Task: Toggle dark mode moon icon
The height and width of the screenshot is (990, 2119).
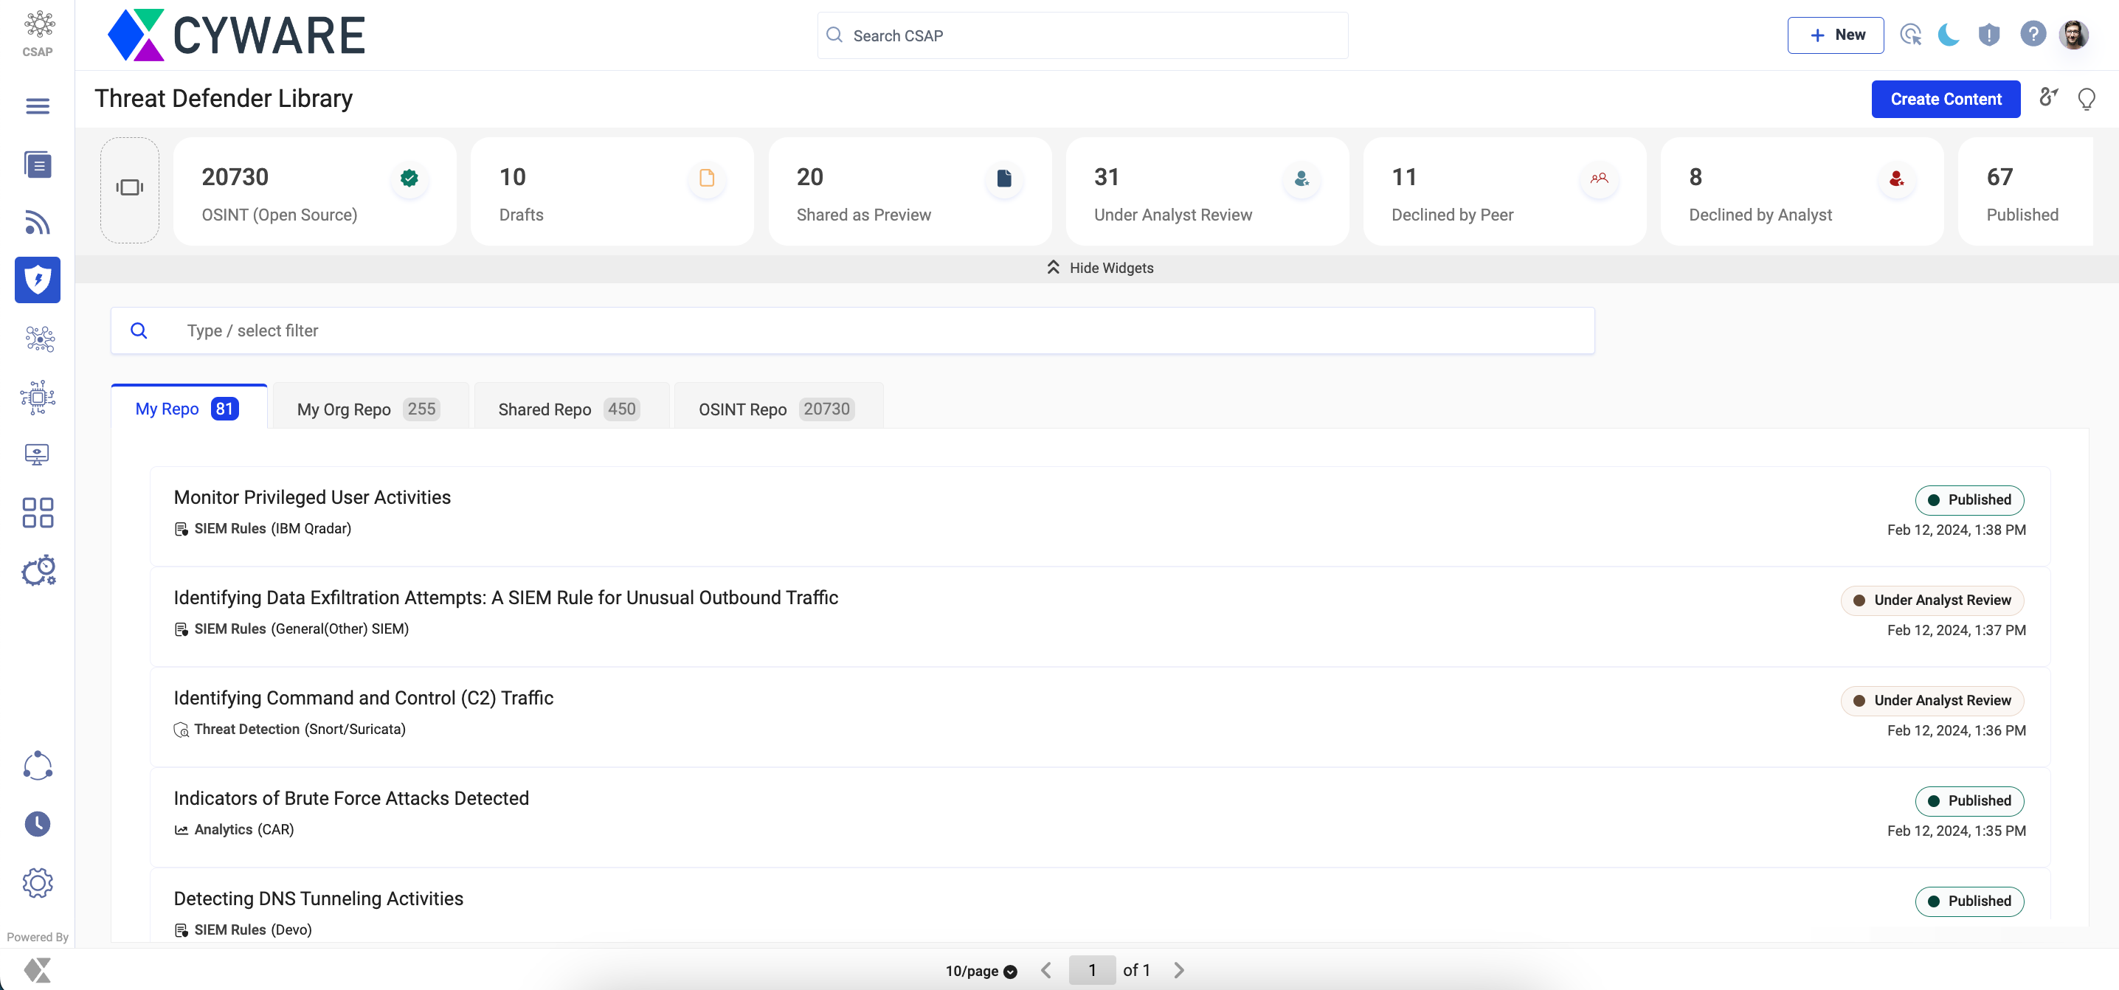Action: [1949, 35]
